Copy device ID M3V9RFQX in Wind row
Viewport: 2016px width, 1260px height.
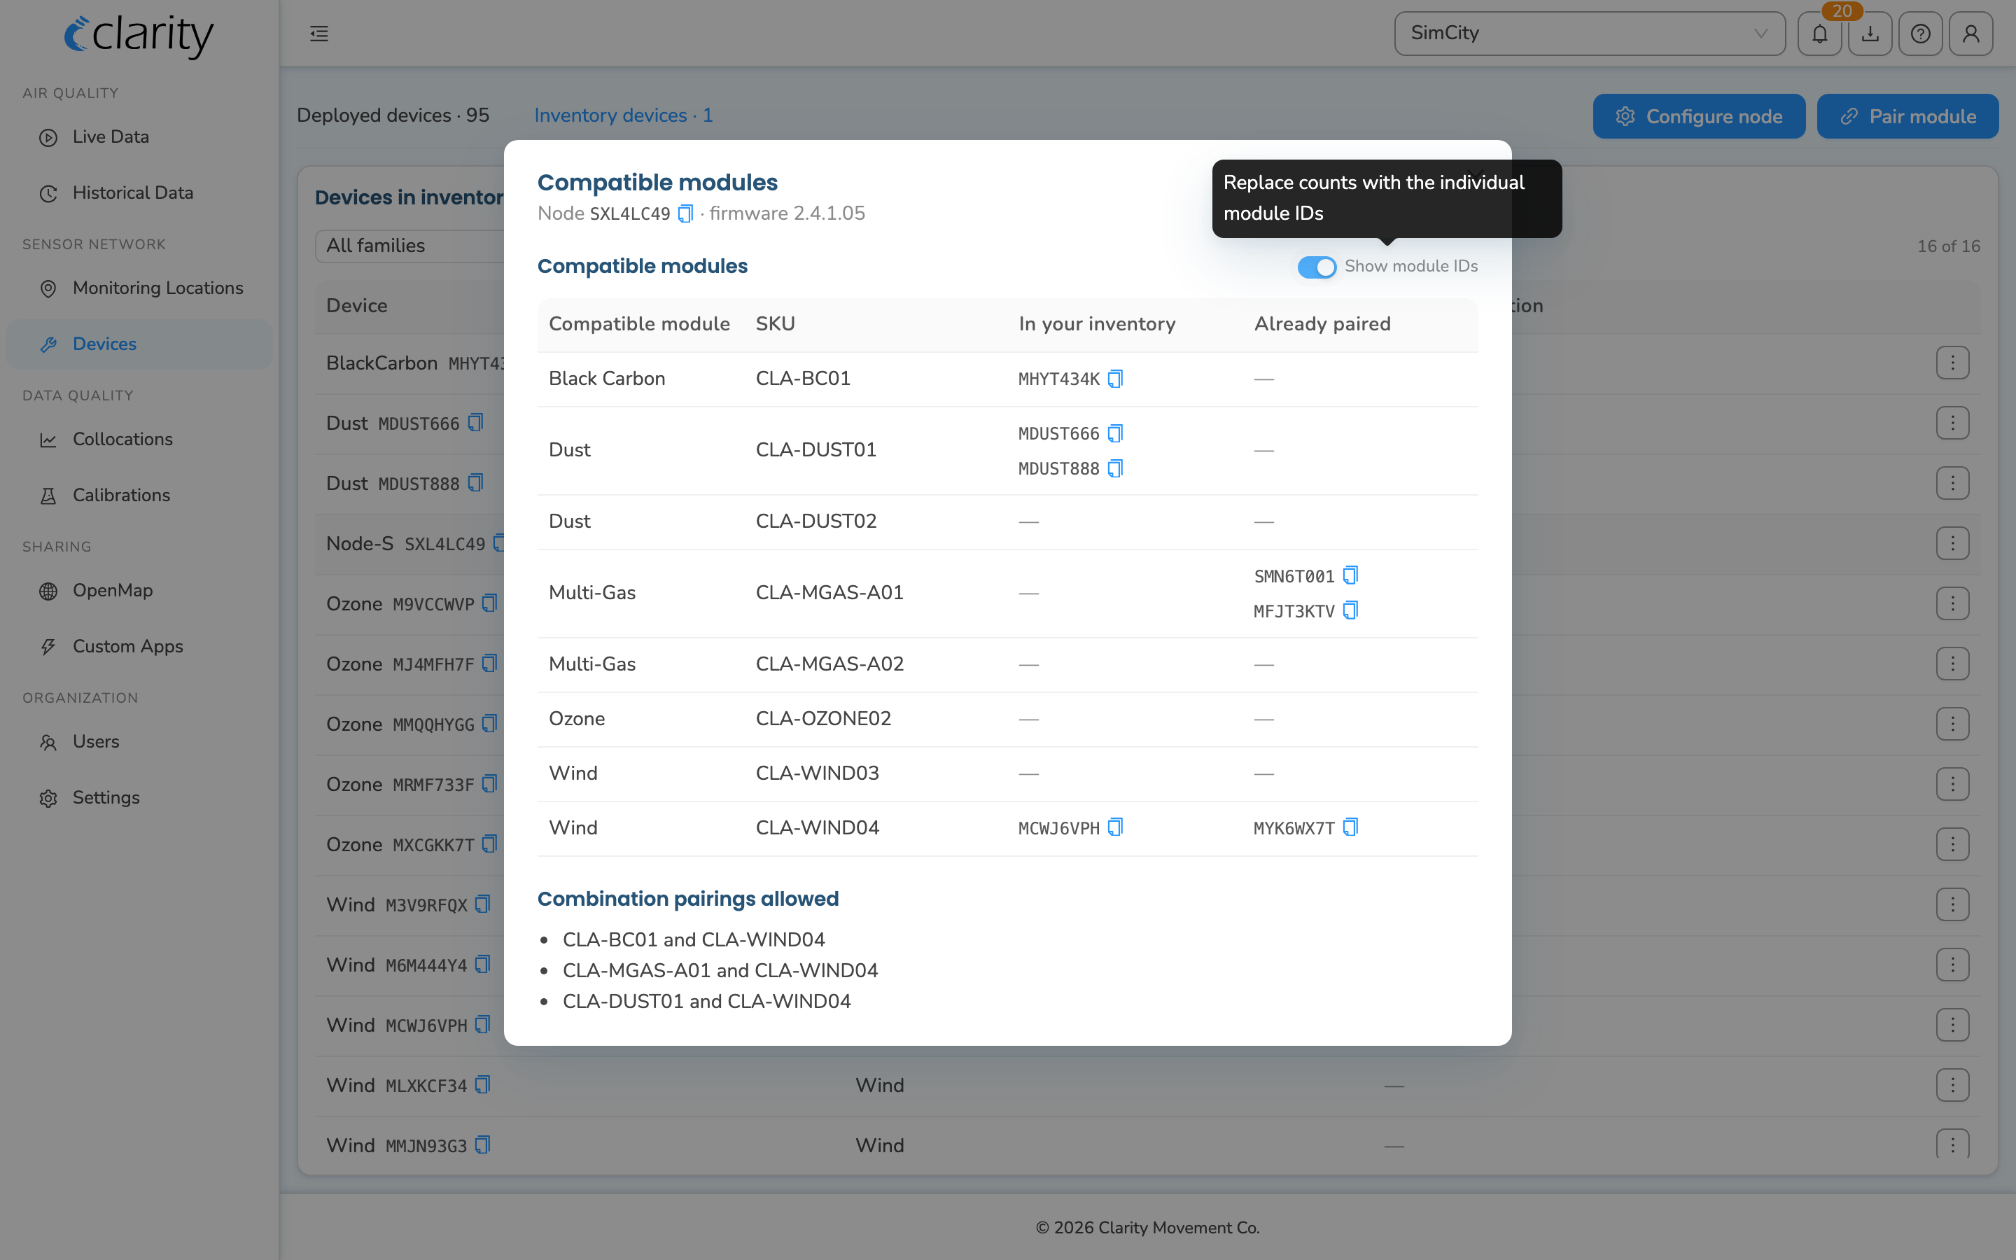click(x=482, y=905)
